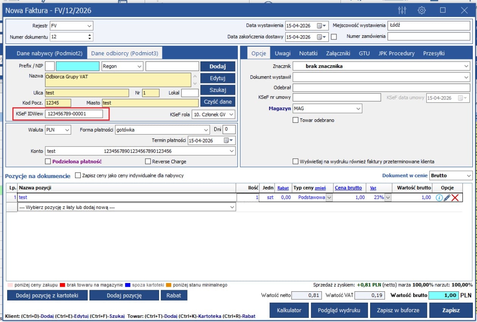The image size is (477, 322).
Task: Edit the test position with pencil icon
Action: (x=447, y=197)
